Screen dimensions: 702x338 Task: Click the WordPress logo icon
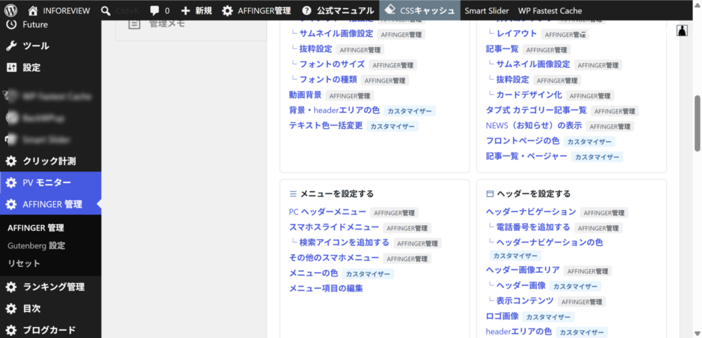coord(11,10)
